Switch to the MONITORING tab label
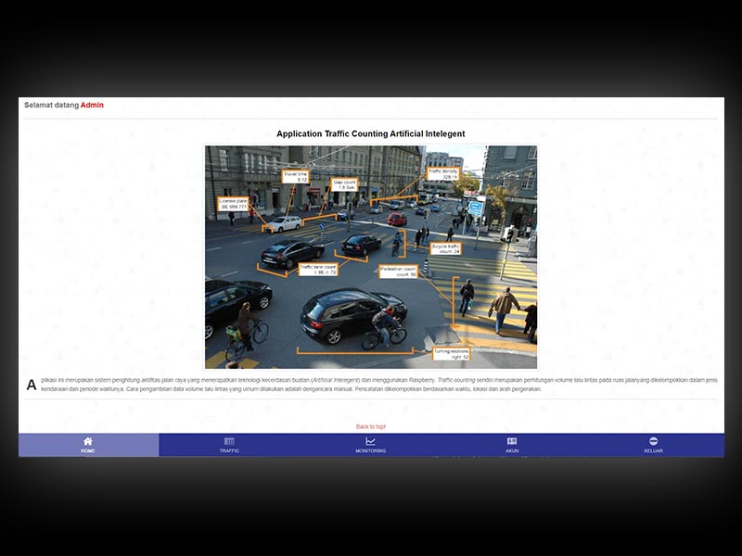Image resolution: width=742 pixels, height=556 pixels. coord(370,451)
